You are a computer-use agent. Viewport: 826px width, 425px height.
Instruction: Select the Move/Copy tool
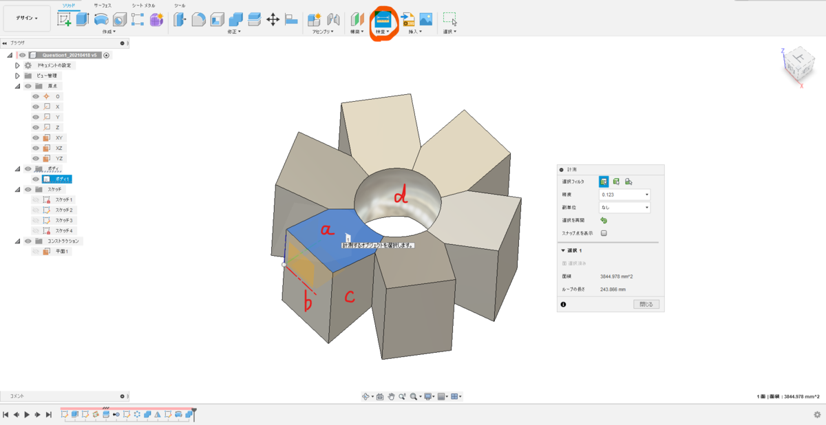pyautogui.click(x=273, y=20)
